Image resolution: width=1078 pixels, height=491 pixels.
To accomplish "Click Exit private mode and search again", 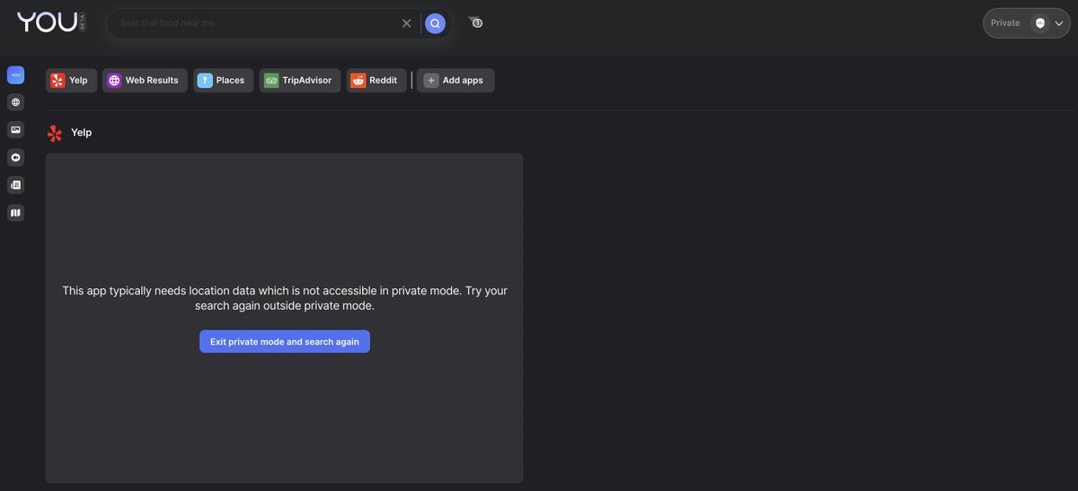I will pos(285,341).
